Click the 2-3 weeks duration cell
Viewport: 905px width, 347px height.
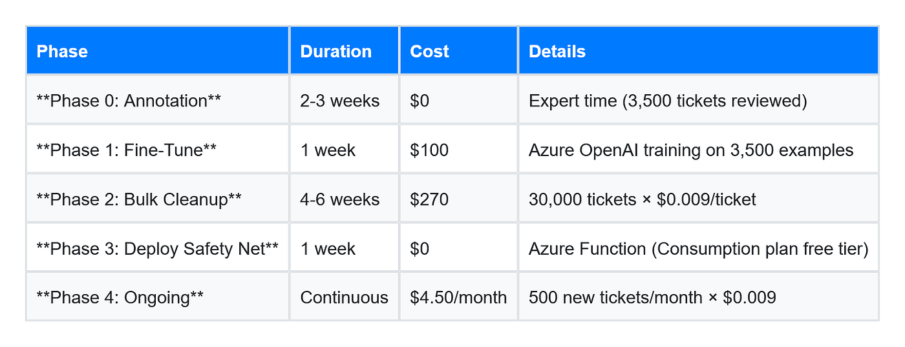(345, 100)
